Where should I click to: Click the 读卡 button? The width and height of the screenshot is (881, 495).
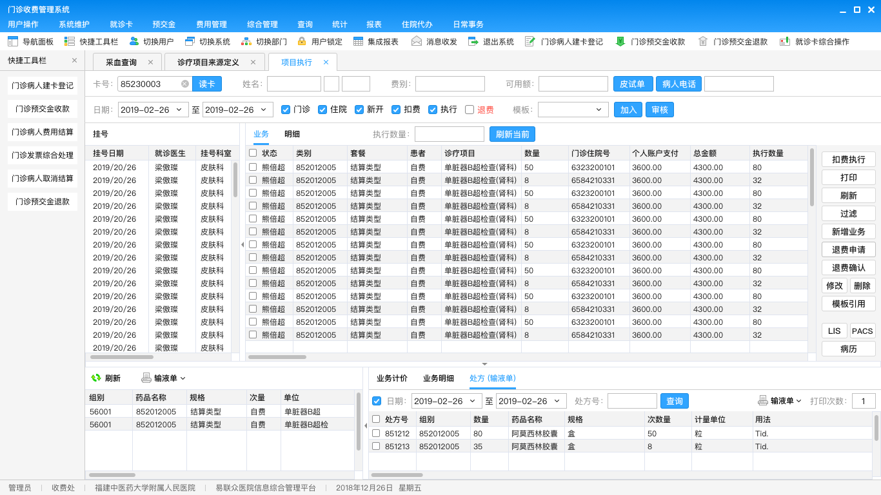[x=207, y=84]
